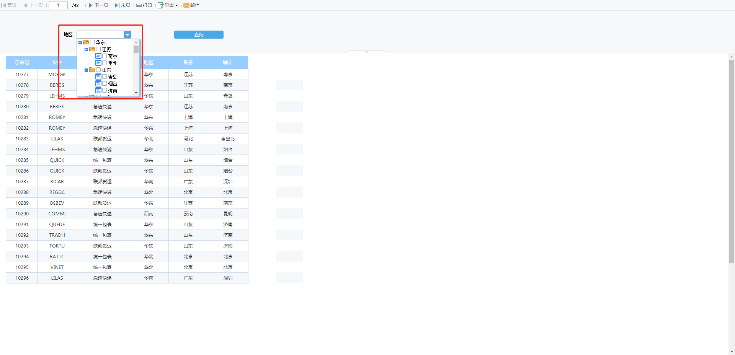The height and width of the screenshot is (355, 735).
Task: Click the 云南 province cell
Action: point(188,214)
